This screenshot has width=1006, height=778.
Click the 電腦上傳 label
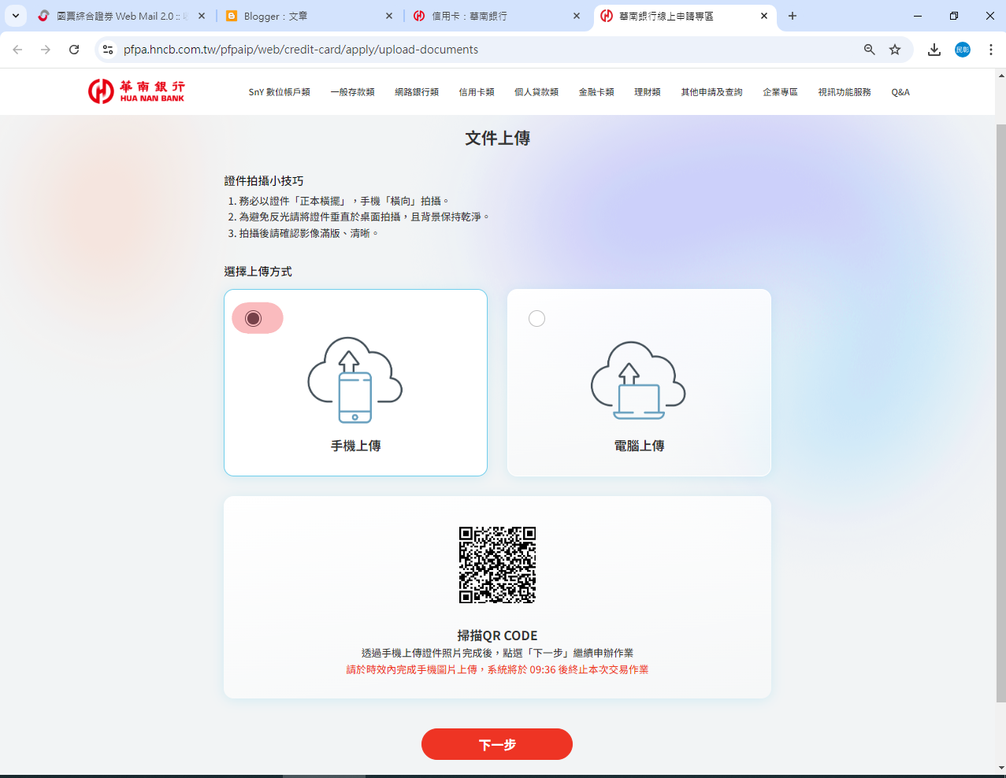coord(639,446)
